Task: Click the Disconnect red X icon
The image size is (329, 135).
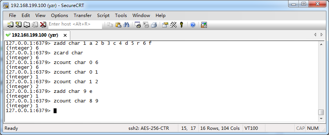Action: click(43, 25)
